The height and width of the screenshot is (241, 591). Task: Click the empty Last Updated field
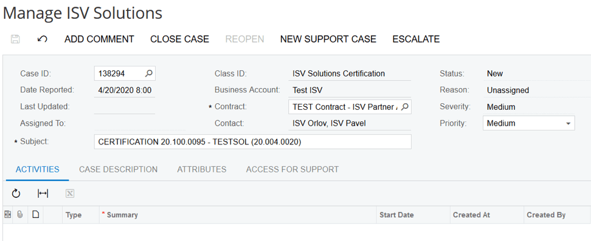pyautogui.click(x=125, y=107)
